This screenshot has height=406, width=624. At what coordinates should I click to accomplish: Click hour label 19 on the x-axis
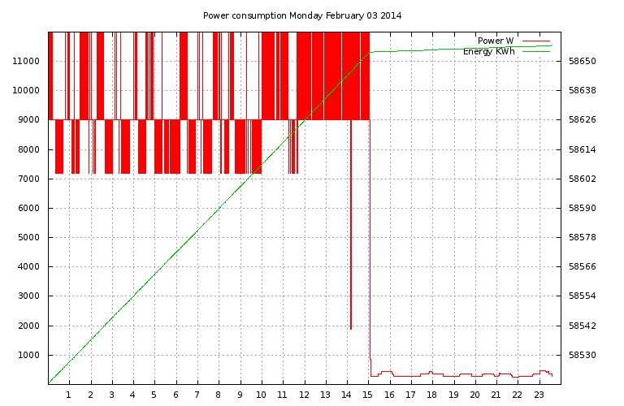pos(453,395)
